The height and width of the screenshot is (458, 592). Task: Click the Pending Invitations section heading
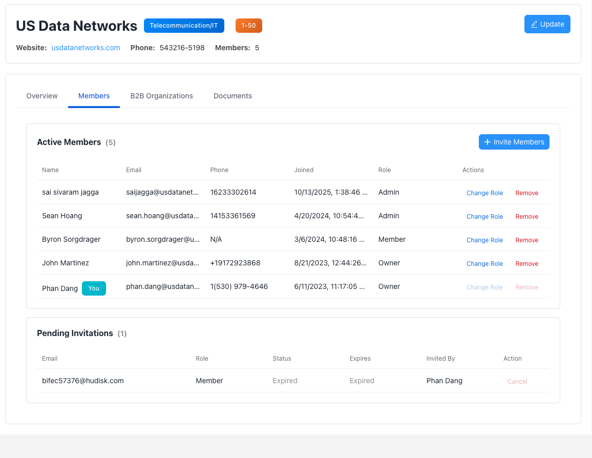click(x=75, y=333)
